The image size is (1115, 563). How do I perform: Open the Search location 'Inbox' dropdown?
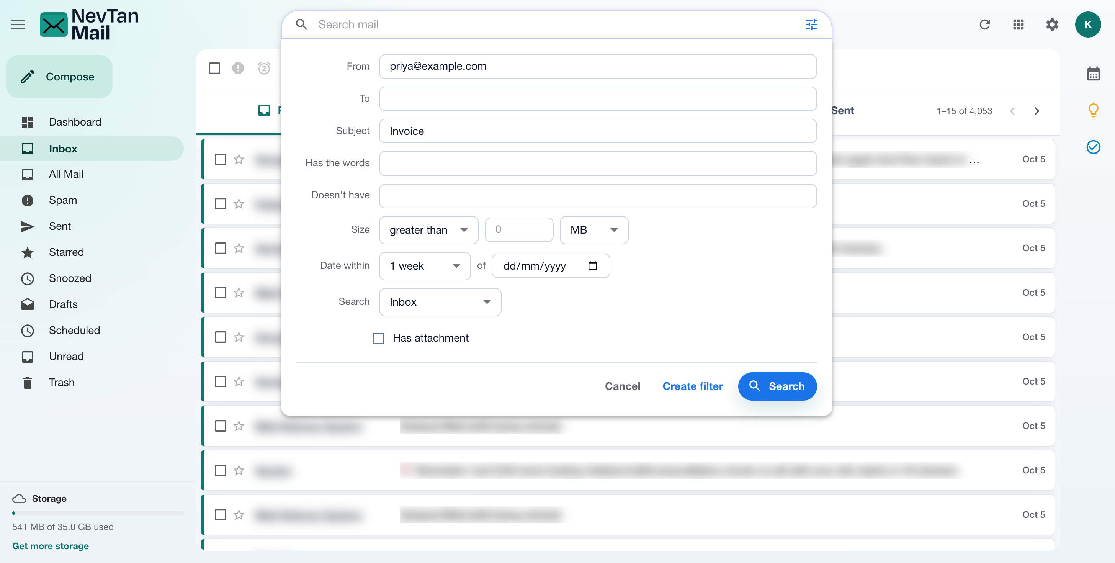click(440, 302)
